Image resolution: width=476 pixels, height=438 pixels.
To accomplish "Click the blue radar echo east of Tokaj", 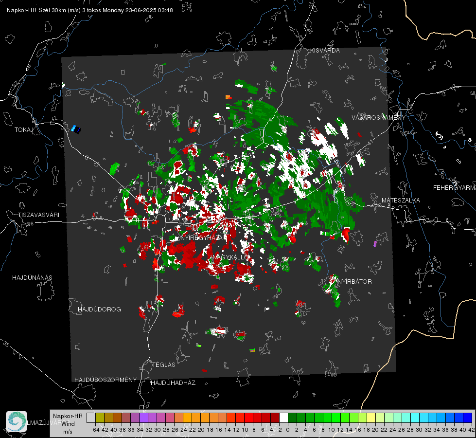I will 76,129.
